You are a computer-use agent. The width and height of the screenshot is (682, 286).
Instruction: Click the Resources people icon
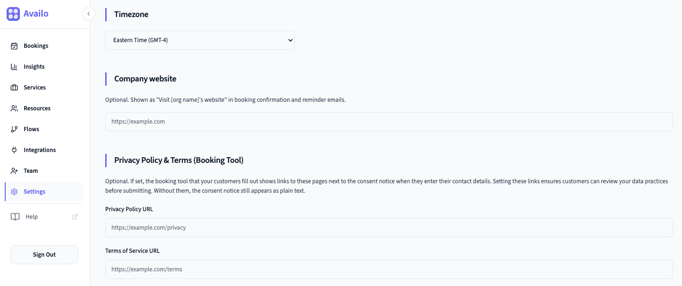(14, 108)
